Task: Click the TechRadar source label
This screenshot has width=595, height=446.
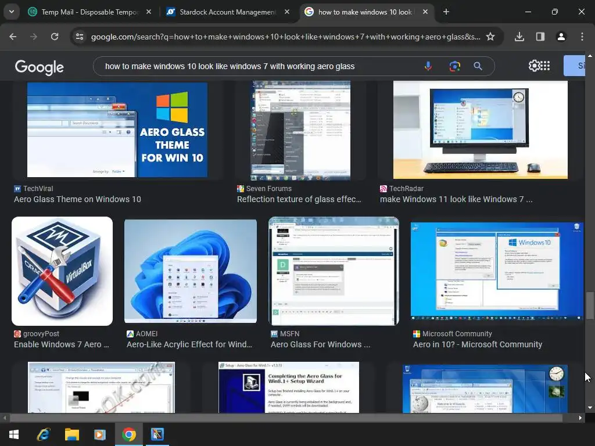Action: click(x=406, y=189)
